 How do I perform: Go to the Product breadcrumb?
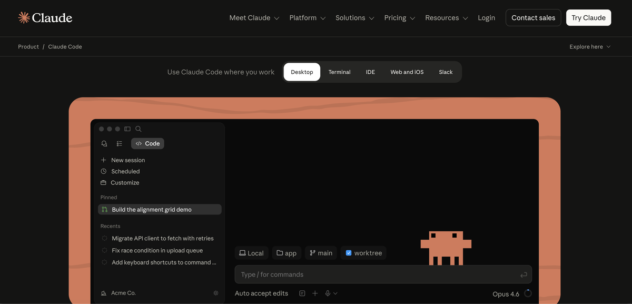coord(28,46)
